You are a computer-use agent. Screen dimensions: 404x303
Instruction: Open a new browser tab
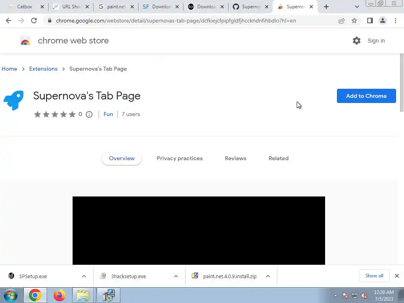(x=326, y=7)
